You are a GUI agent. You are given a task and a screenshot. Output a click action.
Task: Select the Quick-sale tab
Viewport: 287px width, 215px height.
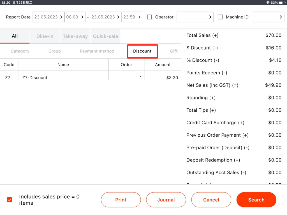tap(105, 36)
